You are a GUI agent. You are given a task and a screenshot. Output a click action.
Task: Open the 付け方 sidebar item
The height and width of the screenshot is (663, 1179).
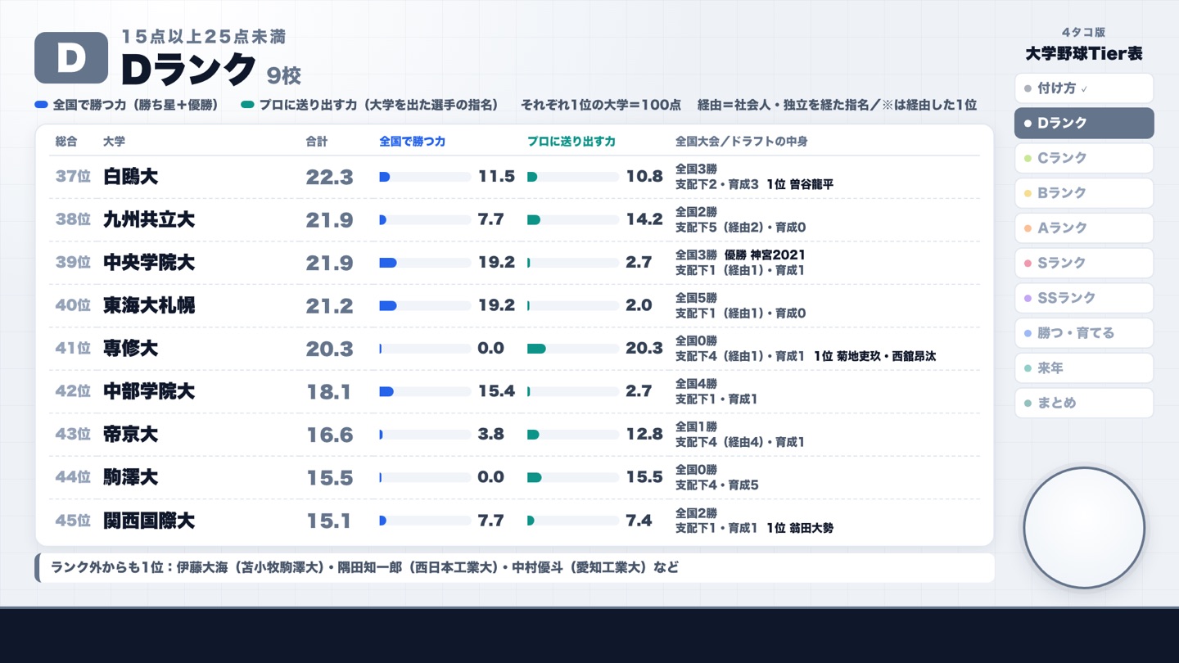[1084, 88]
